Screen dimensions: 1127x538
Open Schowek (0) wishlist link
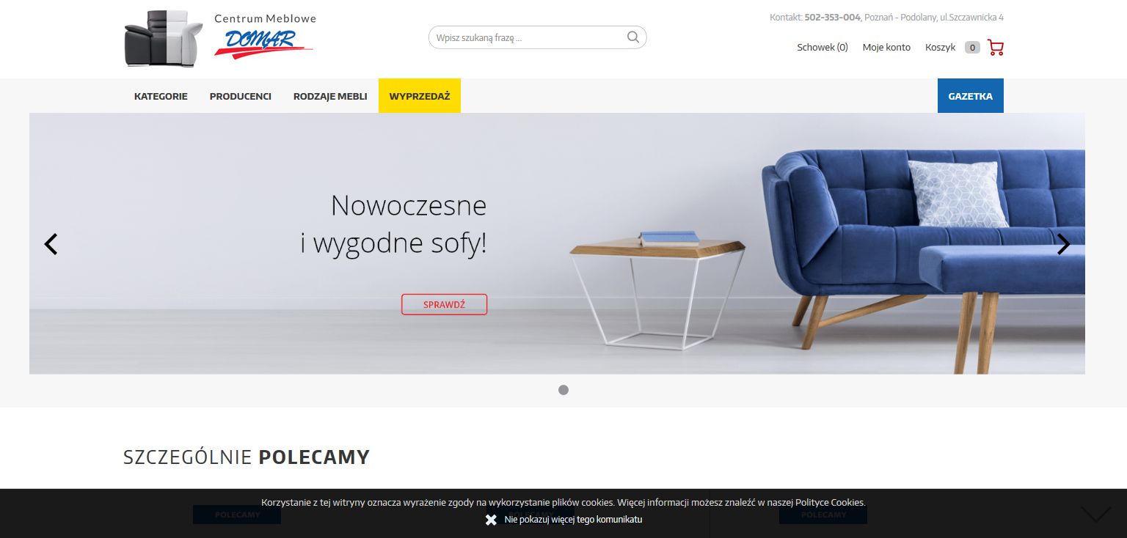pos(823,48)
